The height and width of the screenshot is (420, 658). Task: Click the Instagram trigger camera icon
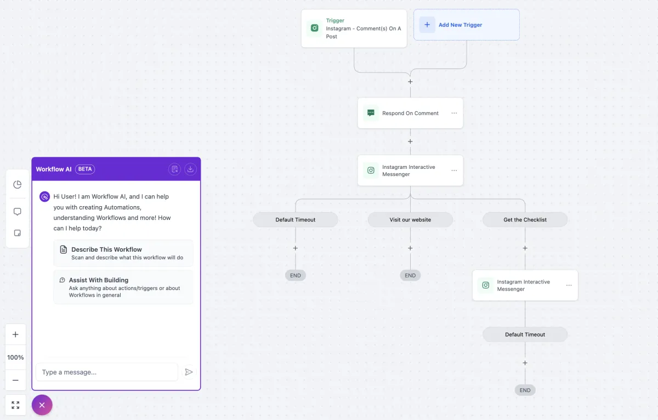coord(315,28)
